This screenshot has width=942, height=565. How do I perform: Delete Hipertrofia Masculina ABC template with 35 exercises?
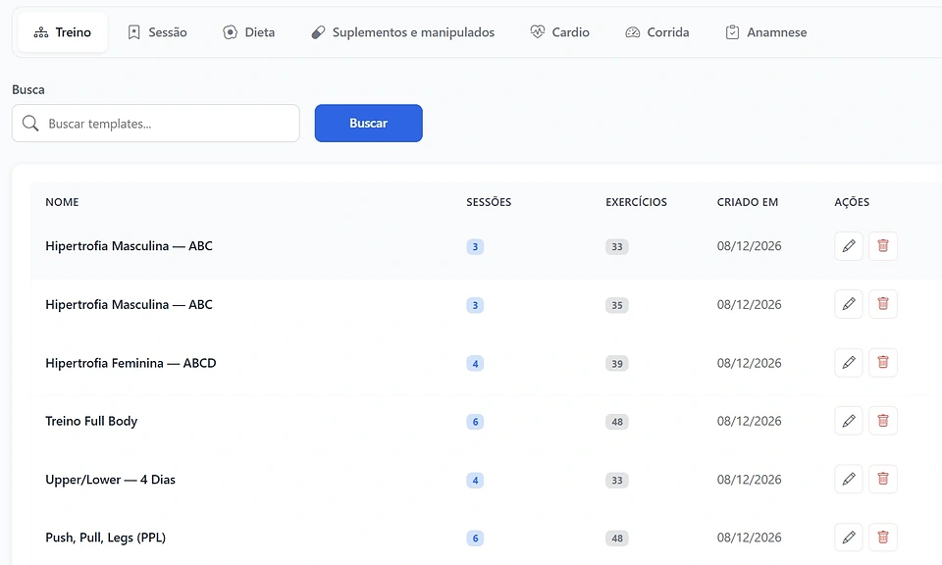pyautogui.click(x=882, y=304)
